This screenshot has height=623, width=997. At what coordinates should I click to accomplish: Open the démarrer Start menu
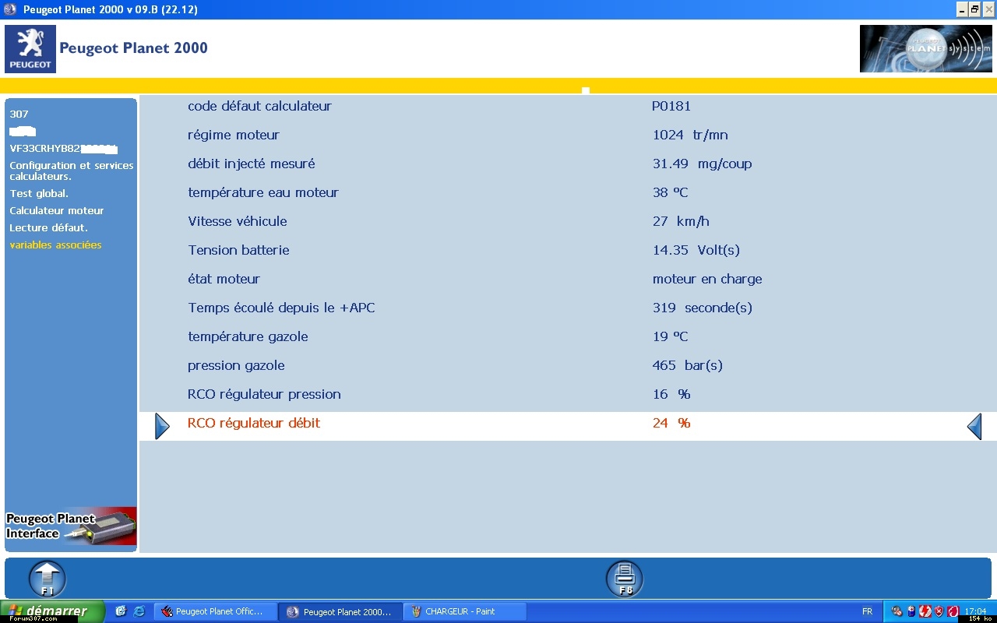(52, 611)
